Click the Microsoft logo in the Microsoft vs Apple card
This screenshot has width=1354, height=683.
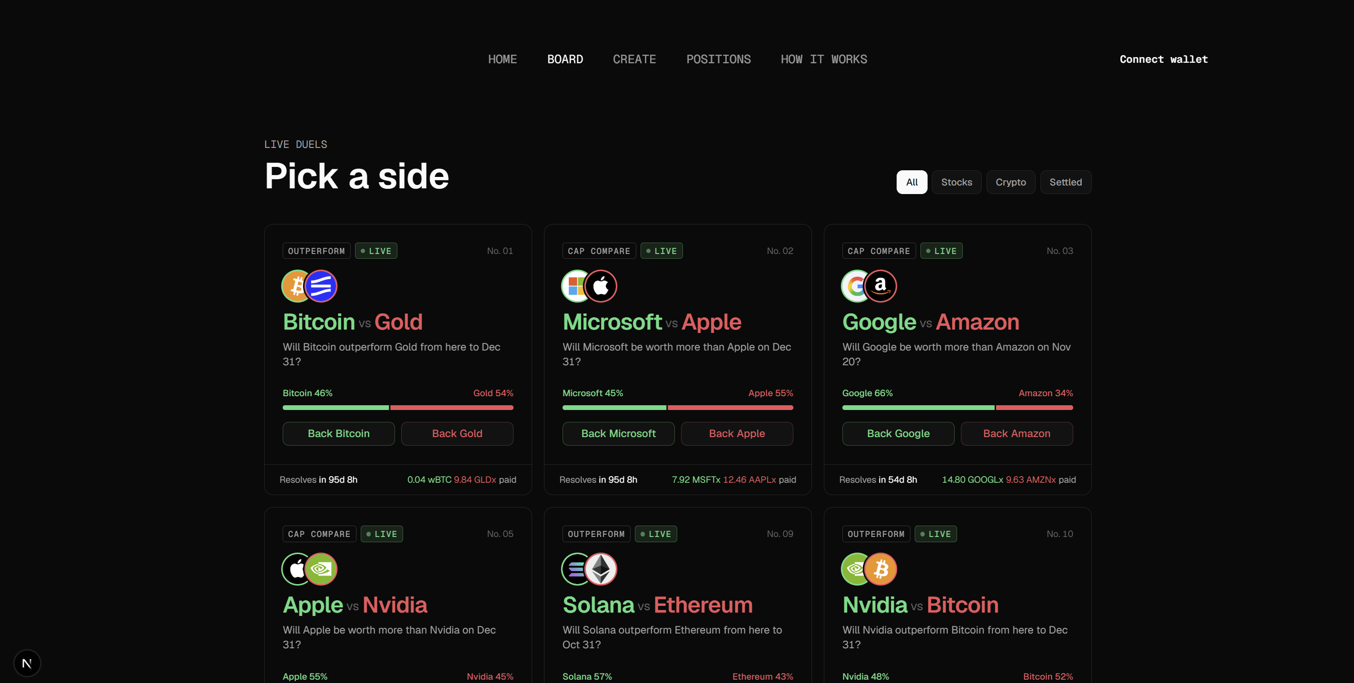click(x=576, y=286)
